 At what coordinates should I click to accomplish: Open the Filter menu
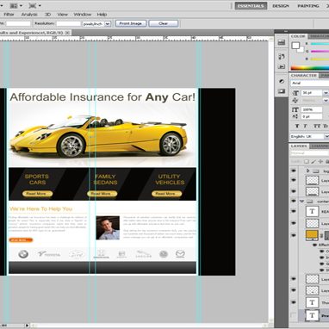[x=9, y=15]
